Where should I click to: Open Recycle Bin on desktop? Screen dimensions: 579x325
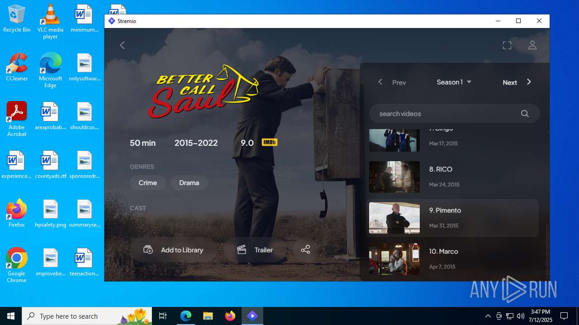tap(17, 19)
